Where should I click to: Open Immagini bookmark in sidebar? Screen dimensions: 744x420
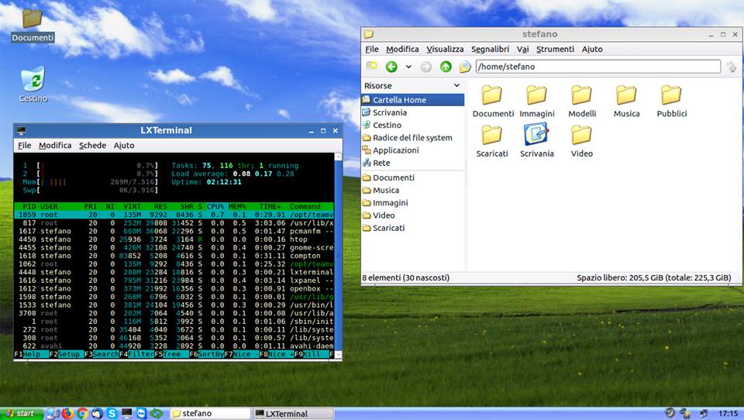pyautogui.click(x=385, y=203)
